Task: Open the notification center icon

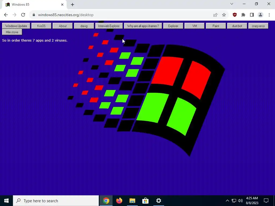Action: click(266, 201)
